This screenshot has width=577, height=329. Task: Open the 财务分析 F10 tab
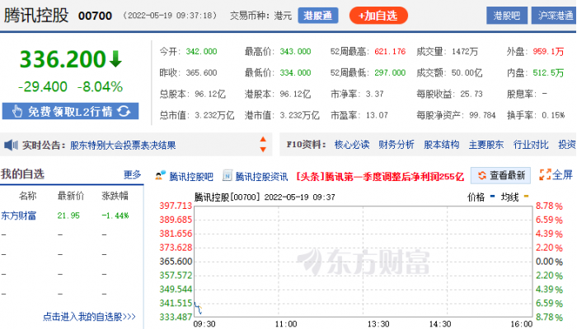click(x=396, y=145)
